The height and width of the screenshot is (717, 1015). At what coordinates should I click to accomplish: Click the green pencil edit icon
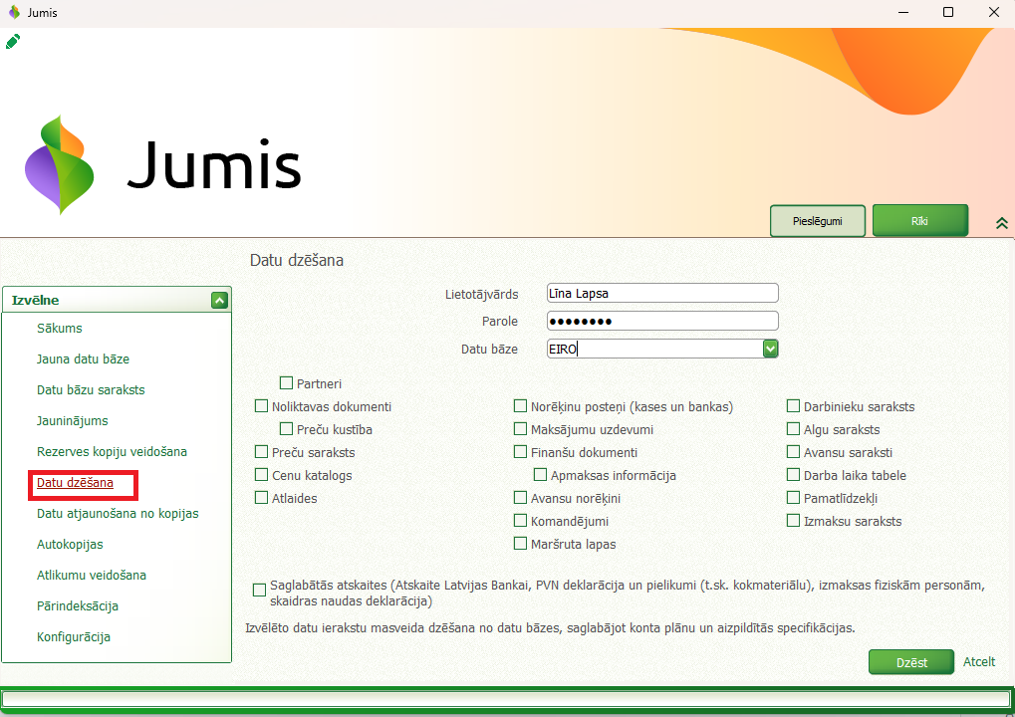coord(12,42)
